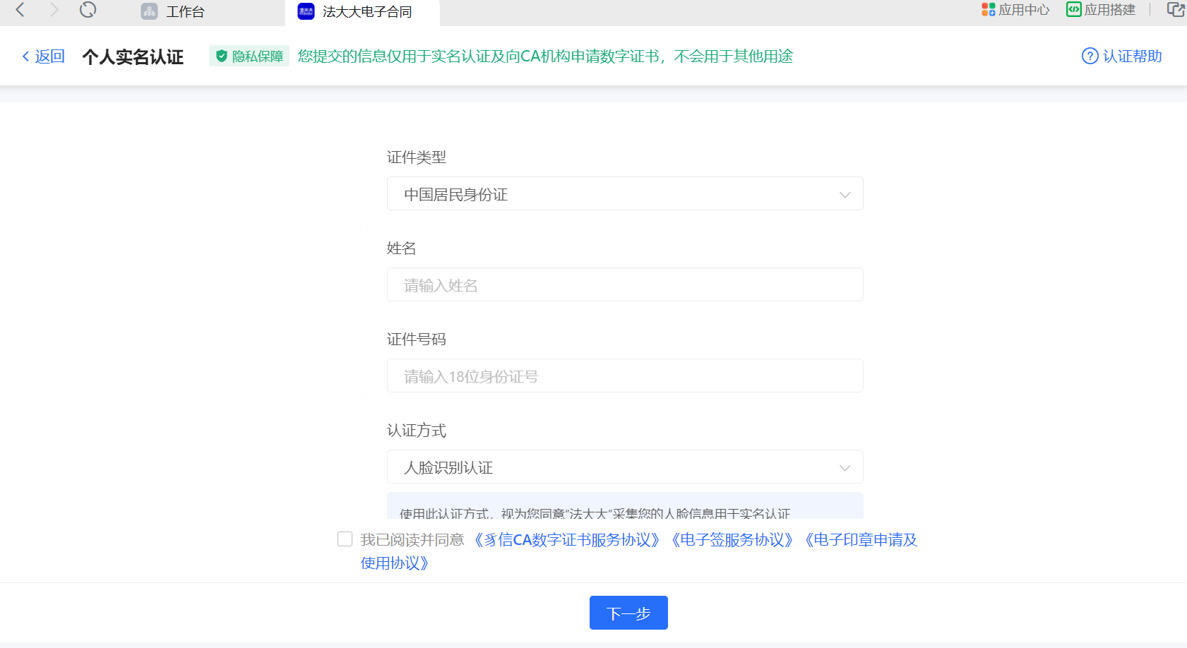Viewport: 1187px width, 648px height.
Task: Click the 认证方式 field label
Action: point(417,431)
